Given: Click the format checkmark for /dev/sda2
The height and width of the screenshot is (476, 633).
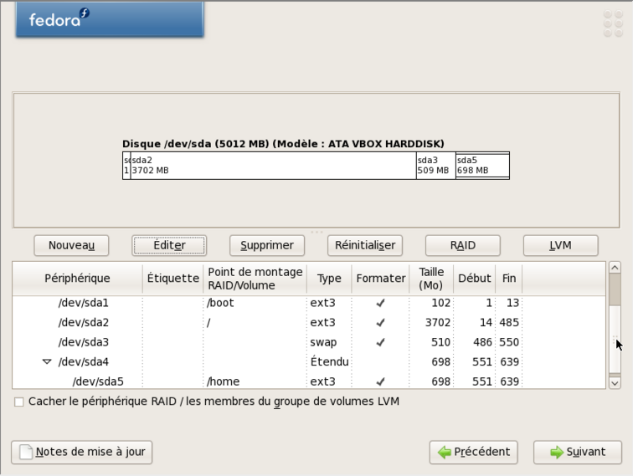Looking at the screenshot, I should (x=380, y=323).
